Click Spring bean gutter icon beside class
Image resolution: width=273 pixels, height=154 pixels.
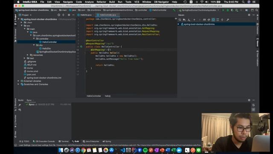81,47
